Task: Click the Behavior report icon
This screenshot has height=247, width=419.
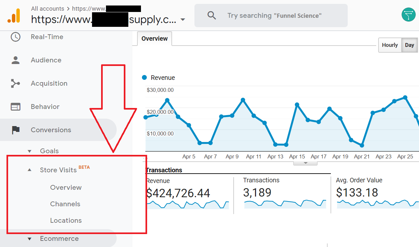Action: [x=15, y=106]
